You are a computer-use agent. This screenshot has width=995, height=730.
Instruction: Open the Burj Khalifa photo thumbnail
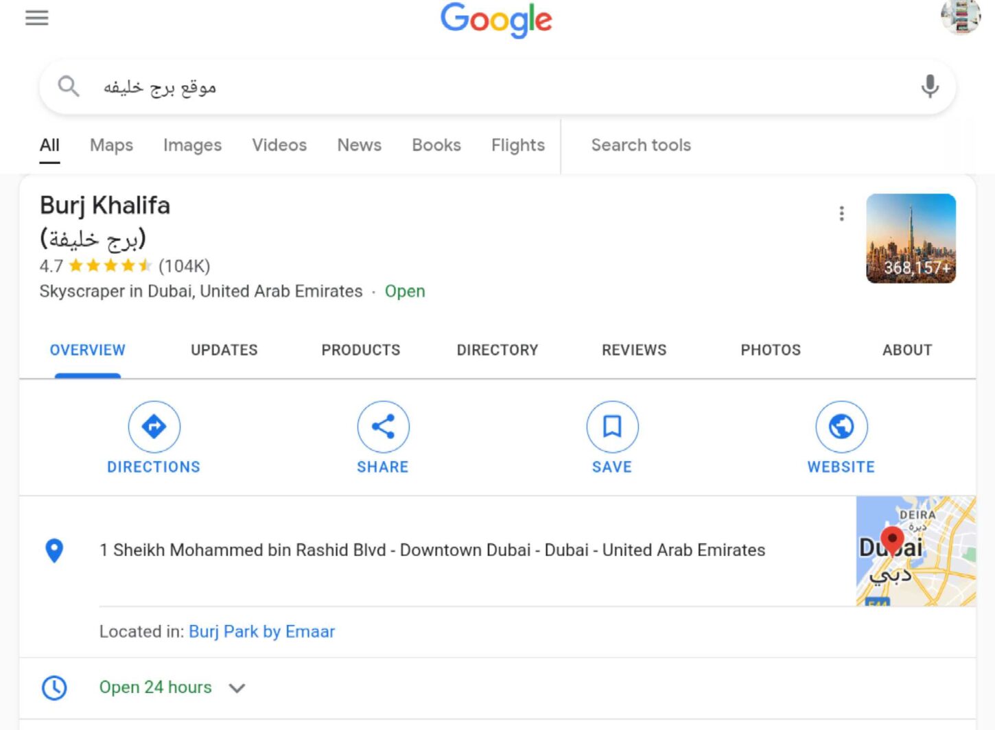click(911, 238)
